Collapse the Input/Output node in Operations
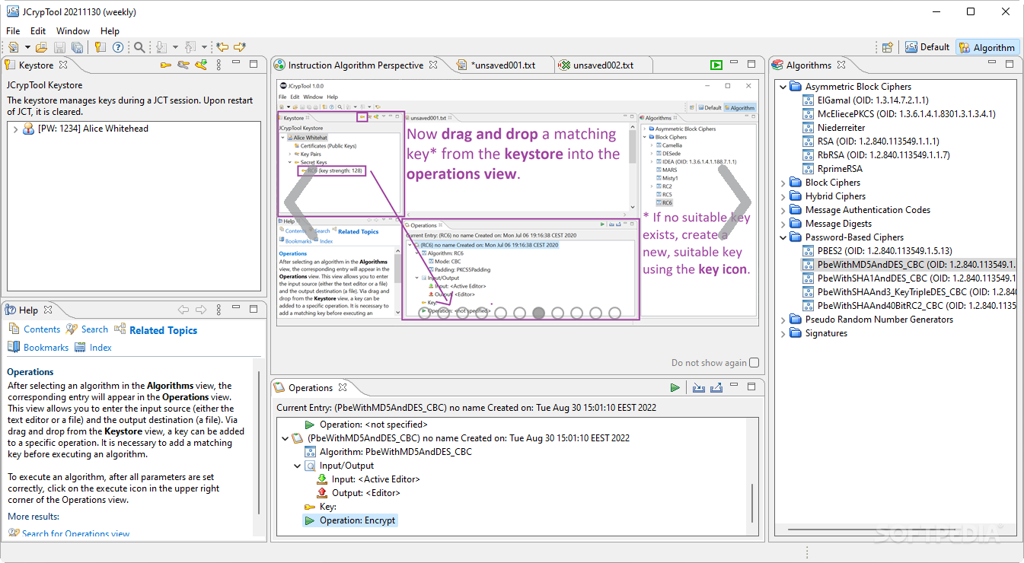Screen dimensions: 1024x563 point(298,466)
